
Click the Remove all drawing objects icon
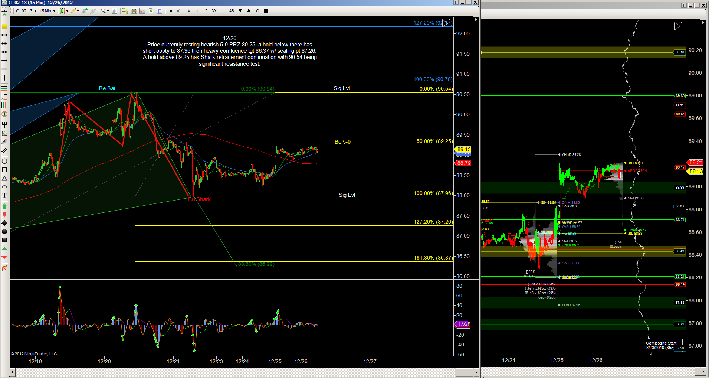coord(4,268)
